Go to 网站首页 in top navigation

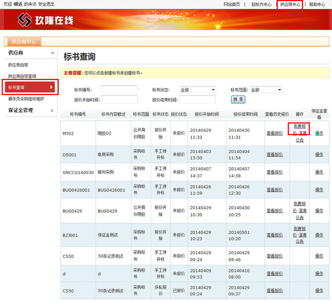[x=232, y=4]
